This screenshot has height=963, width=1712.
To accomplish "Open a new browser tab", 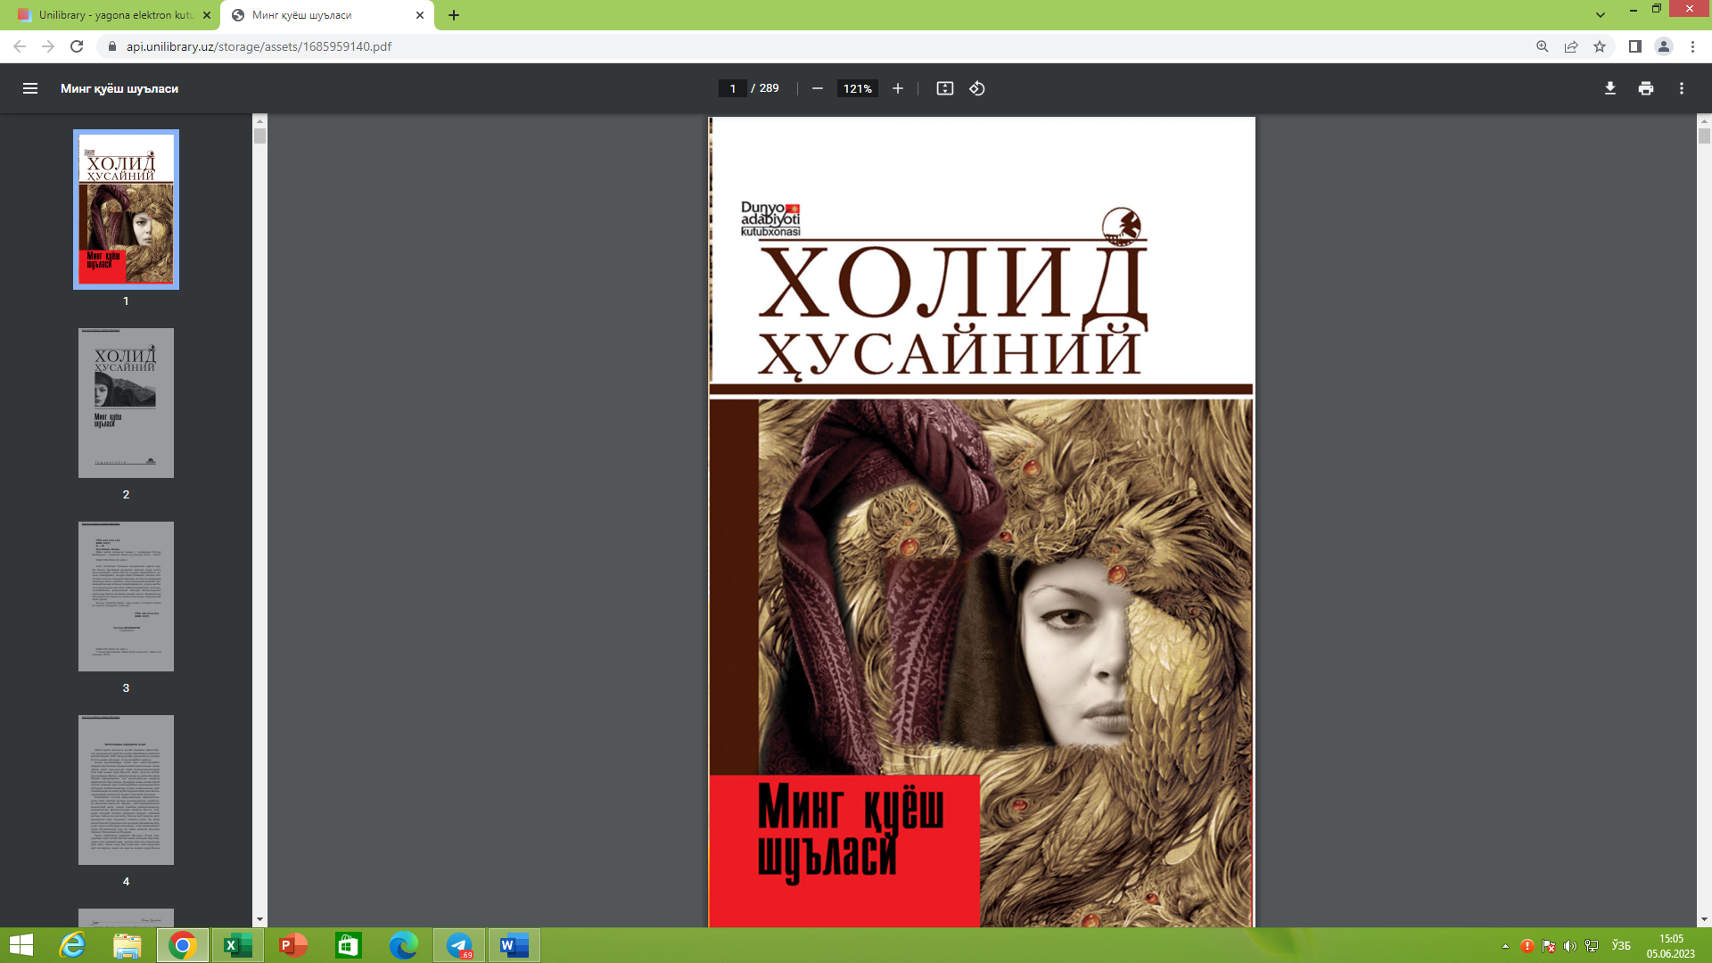I will (x=455, y=15).
